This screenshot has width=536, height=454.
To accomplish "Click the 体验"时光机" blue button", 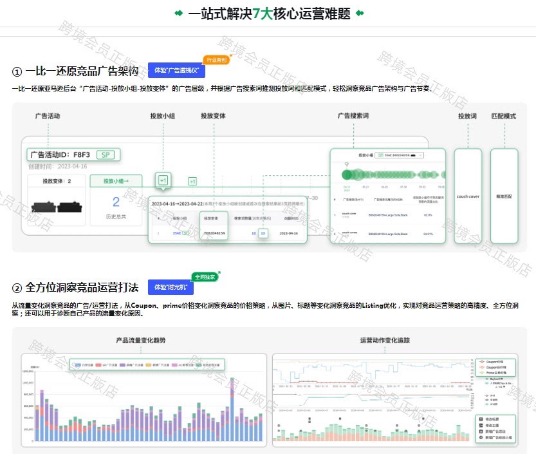I will click(x=171, y=287).
